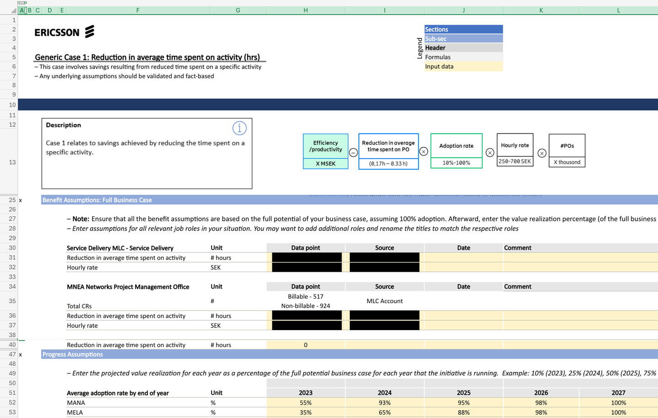Click the Sections legend color cell
This screenshot has height=418, width=658.
point(463,29)
